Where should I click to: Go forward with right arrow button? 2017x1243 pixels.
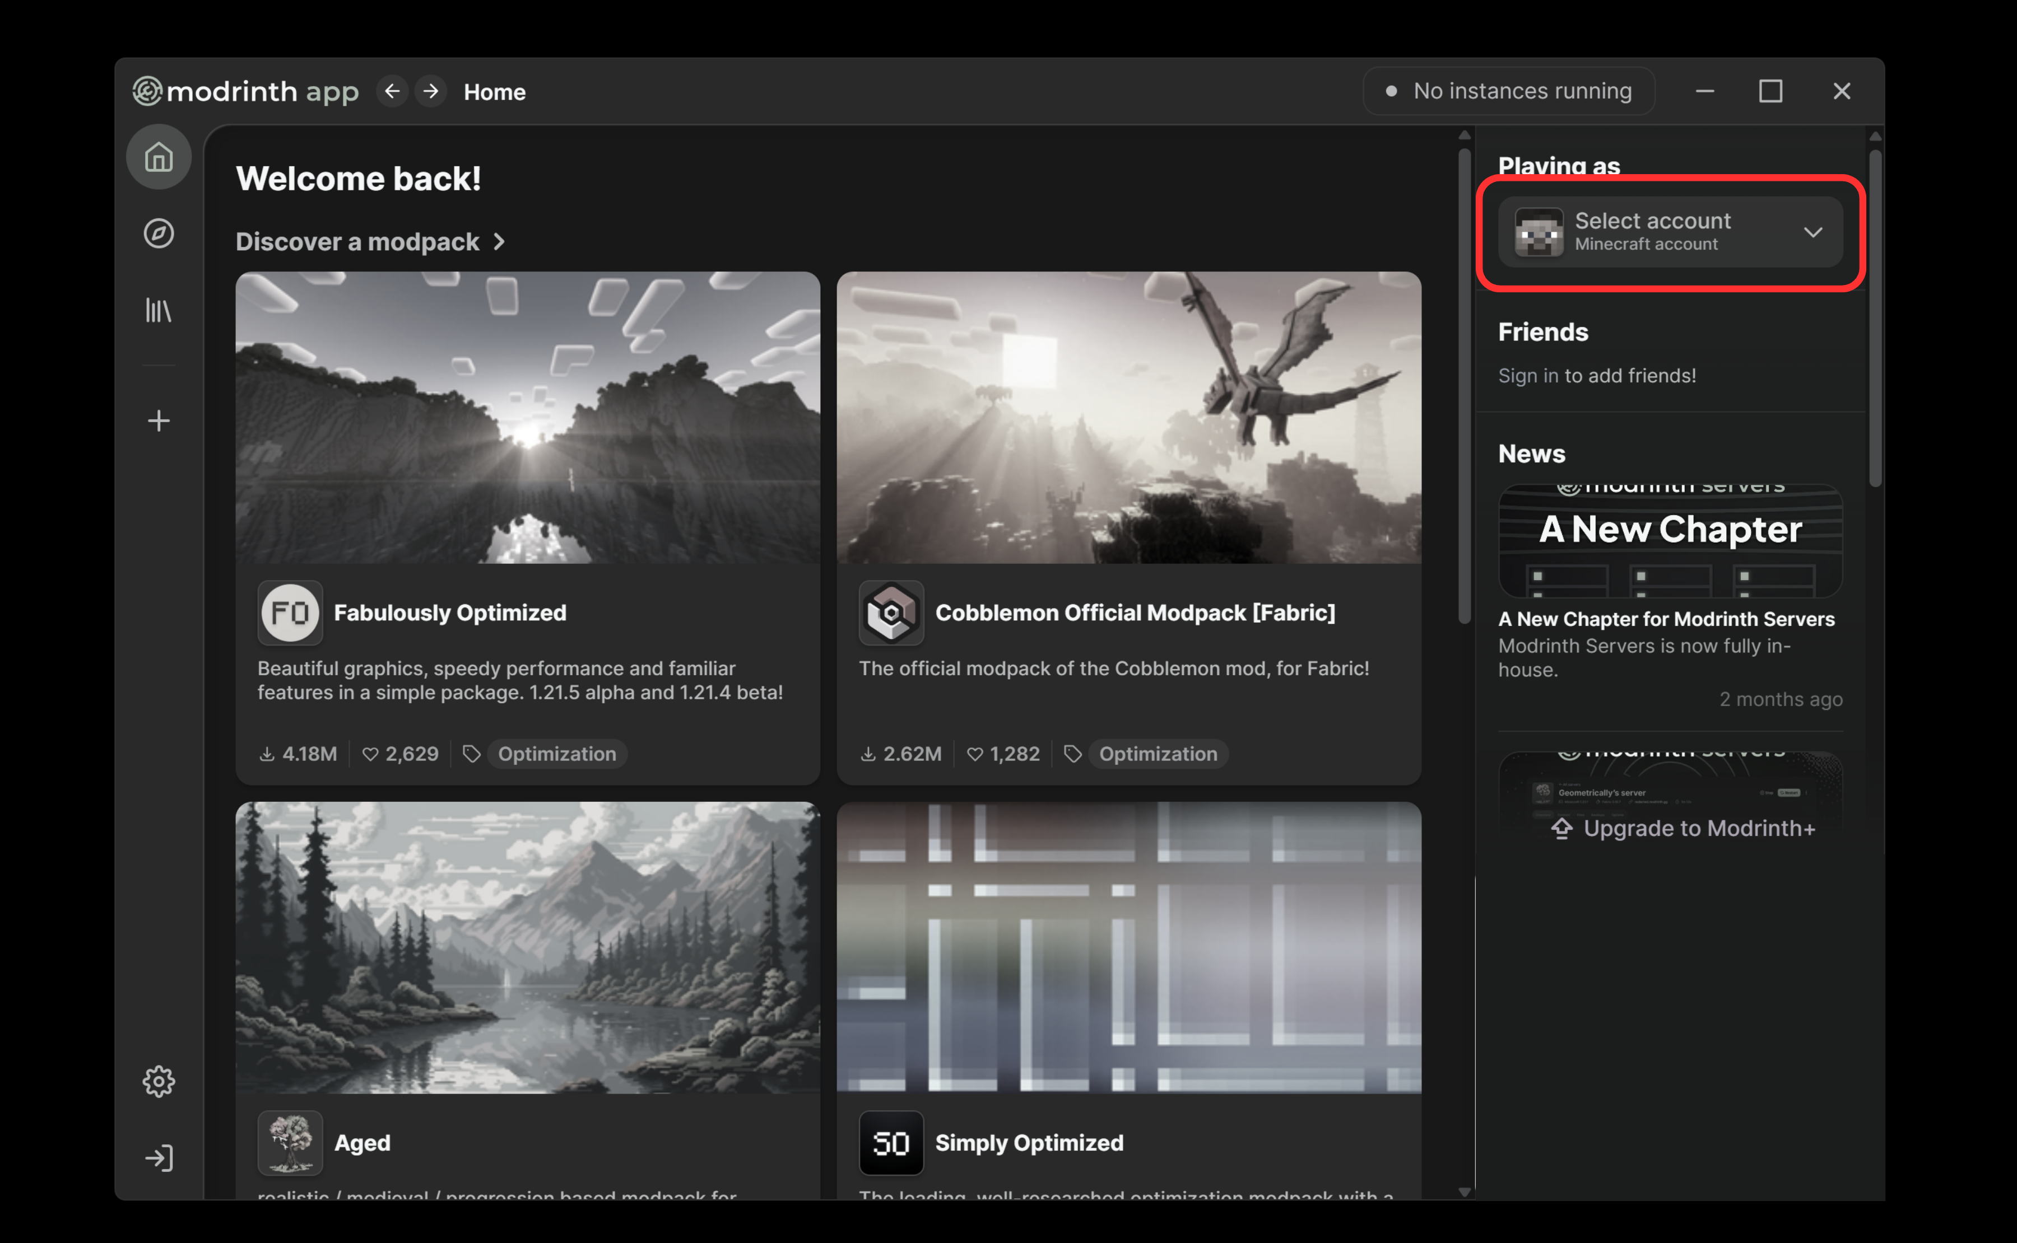click(431, 91)
